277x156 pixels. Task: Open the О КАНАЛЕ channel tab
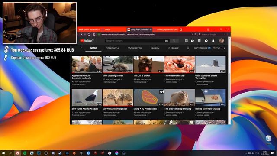(x=174, y=48)
